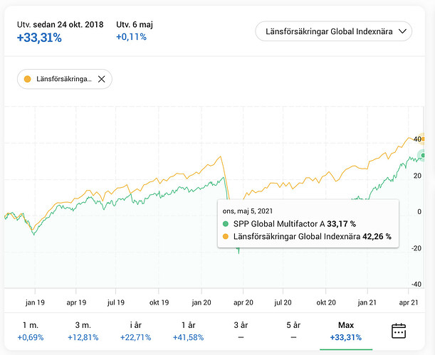Click the 'Utv. 6 maj' label

click(135, 25)
